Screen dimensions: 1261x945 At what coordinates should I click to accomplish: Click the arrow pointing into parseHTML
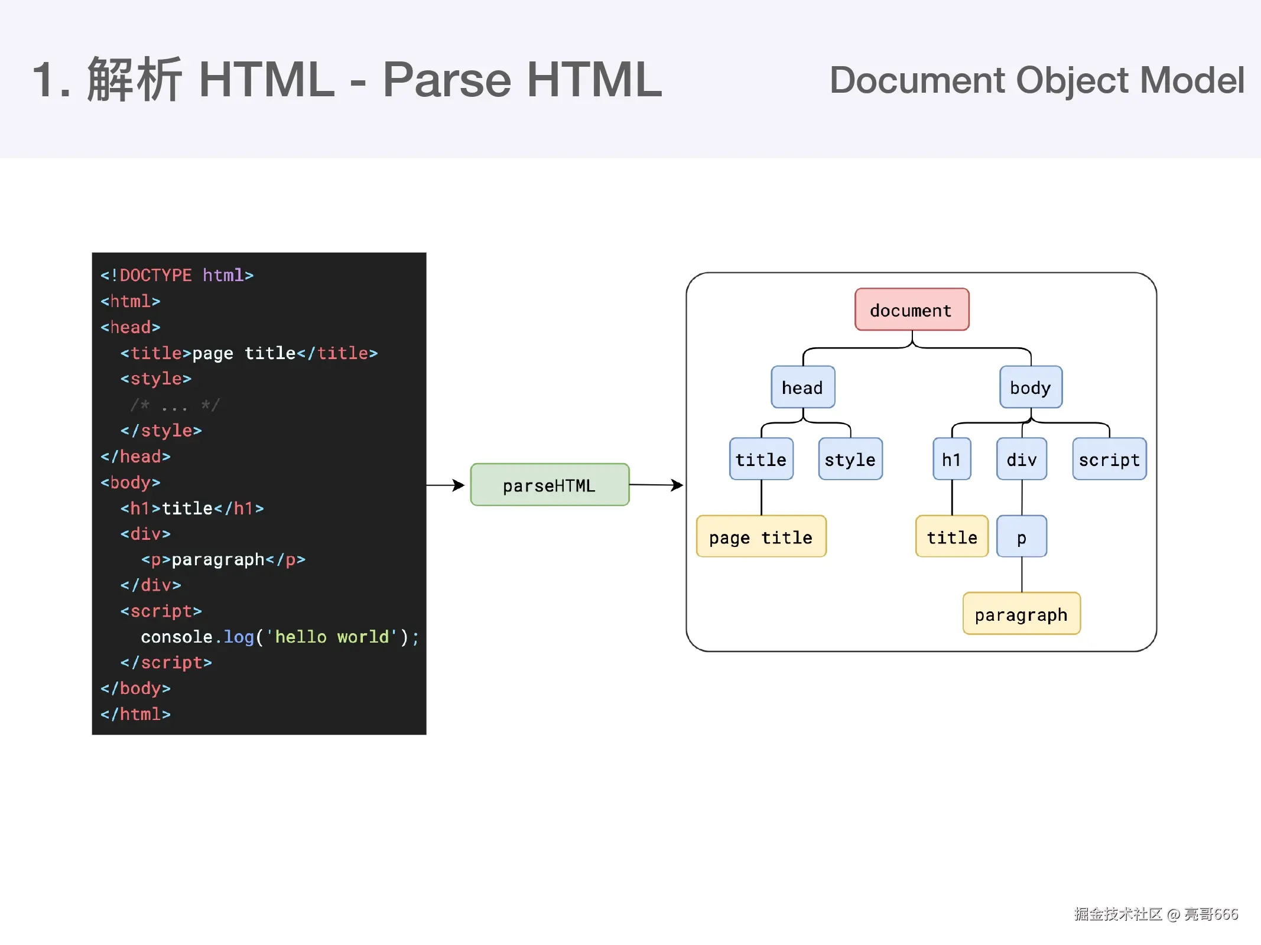[x=446, y=485]
